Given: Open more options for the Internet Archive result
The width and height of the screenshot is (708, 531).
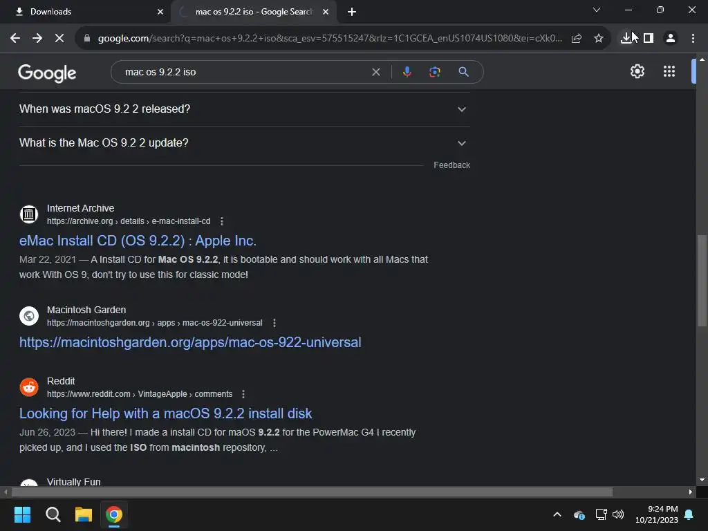Looking at the screenshot, I should point(222,221).
